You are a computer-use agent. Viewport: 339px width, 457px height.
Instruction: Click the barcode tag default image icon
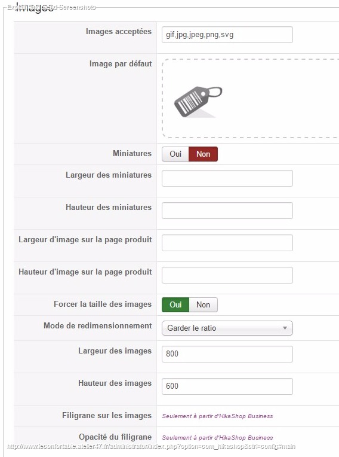point(198,102)
